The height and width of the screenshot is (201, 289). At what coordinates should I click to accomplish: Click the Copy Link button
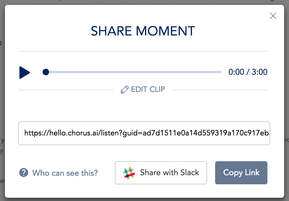tap(241, 173)
